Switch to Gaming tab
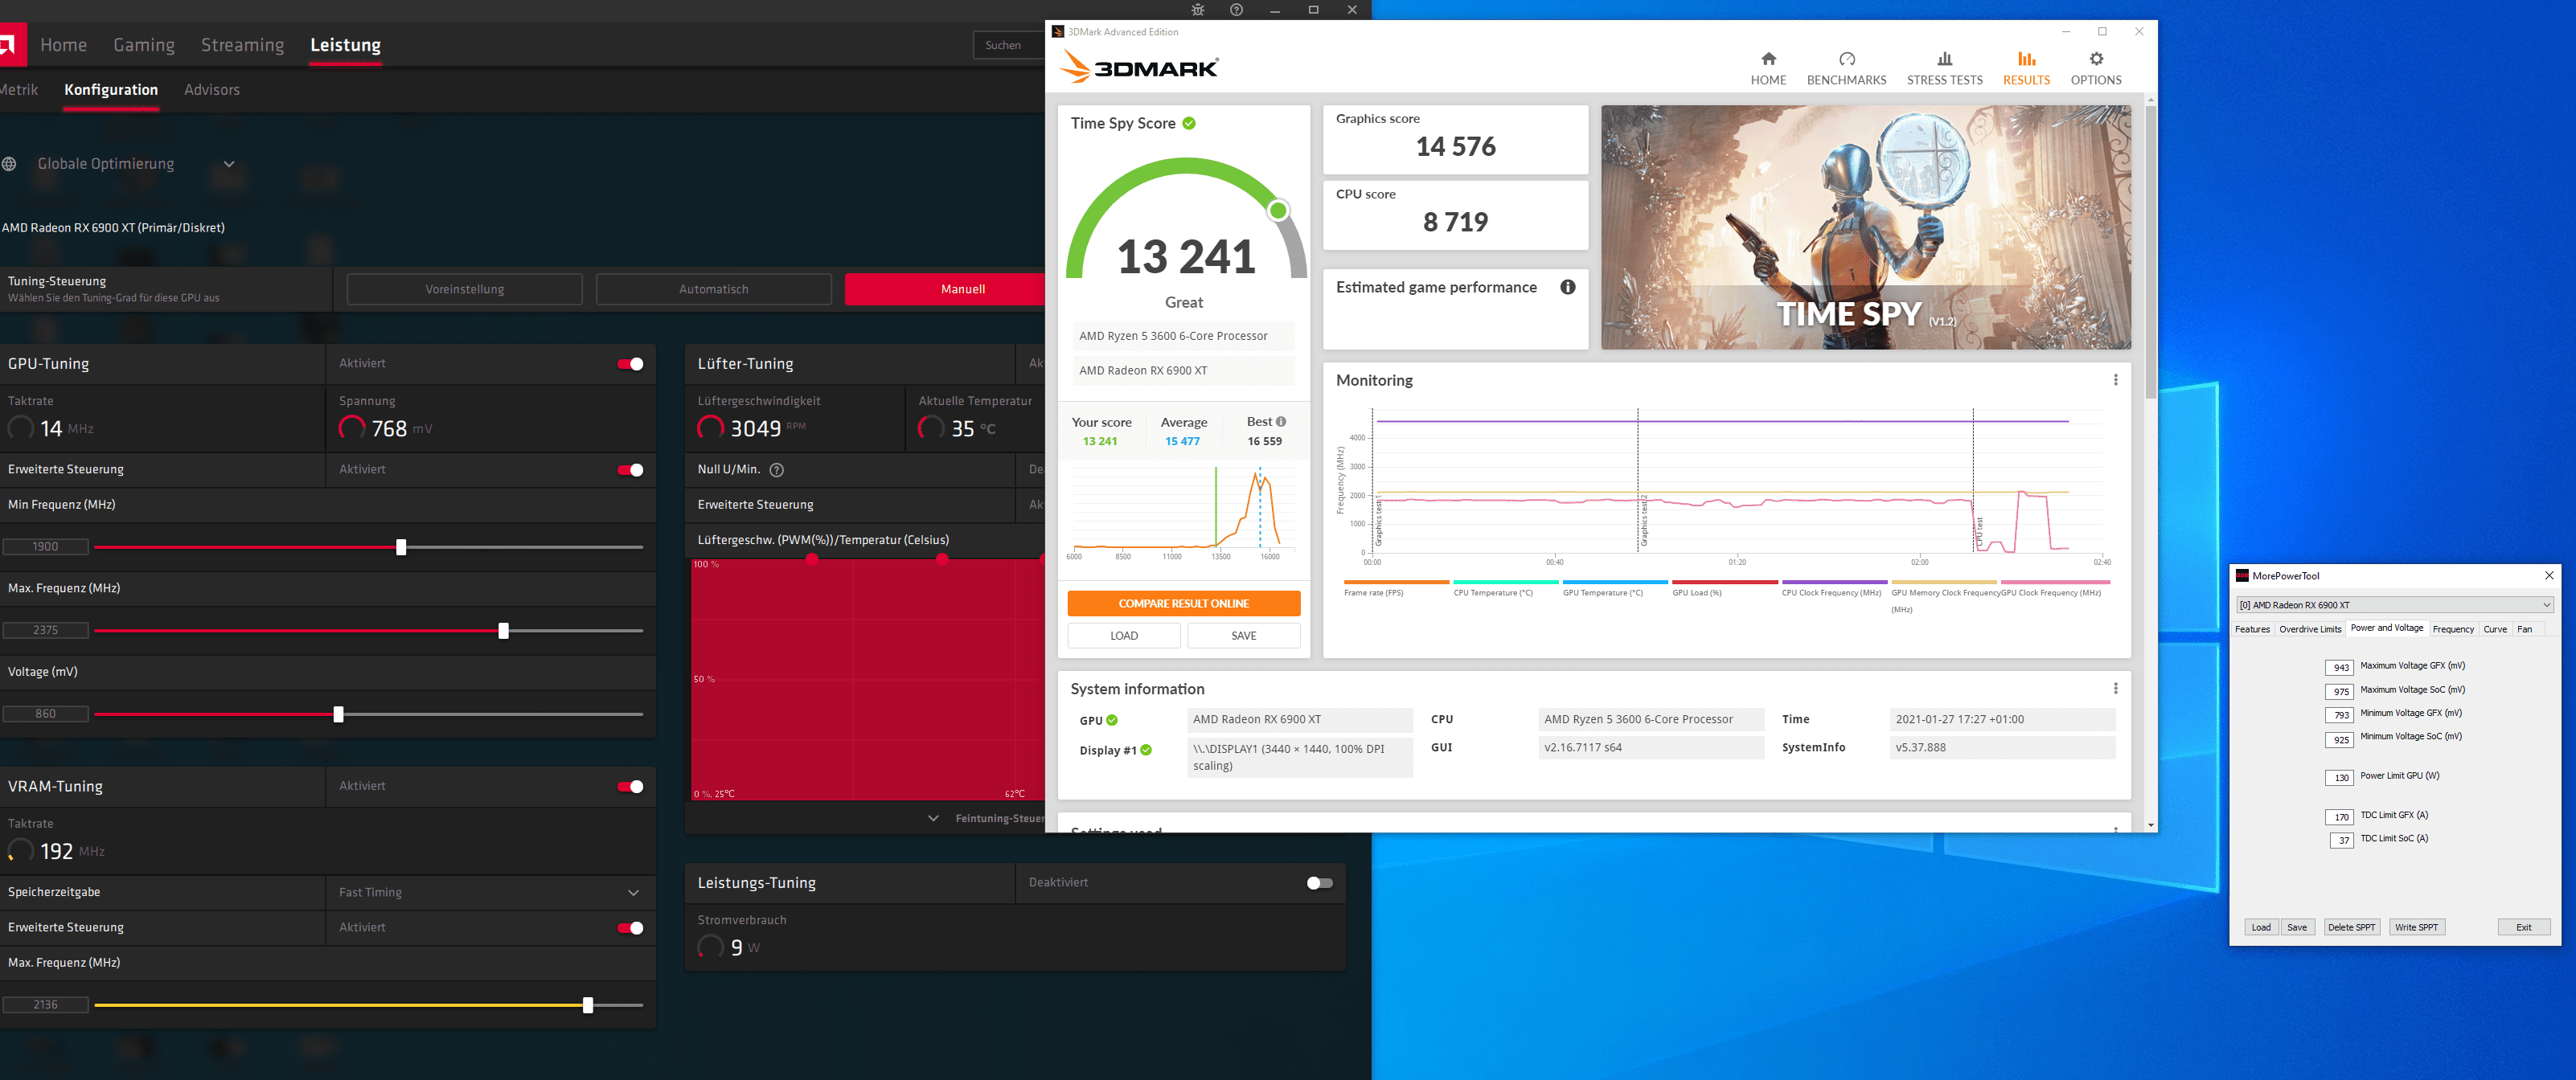 [144, 45]
